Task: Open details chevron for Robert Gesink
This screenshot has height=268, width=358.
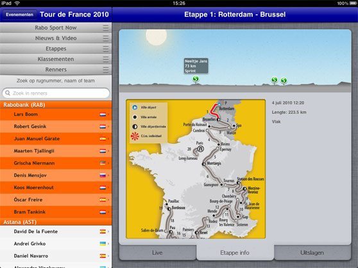Action: point(108,127)
